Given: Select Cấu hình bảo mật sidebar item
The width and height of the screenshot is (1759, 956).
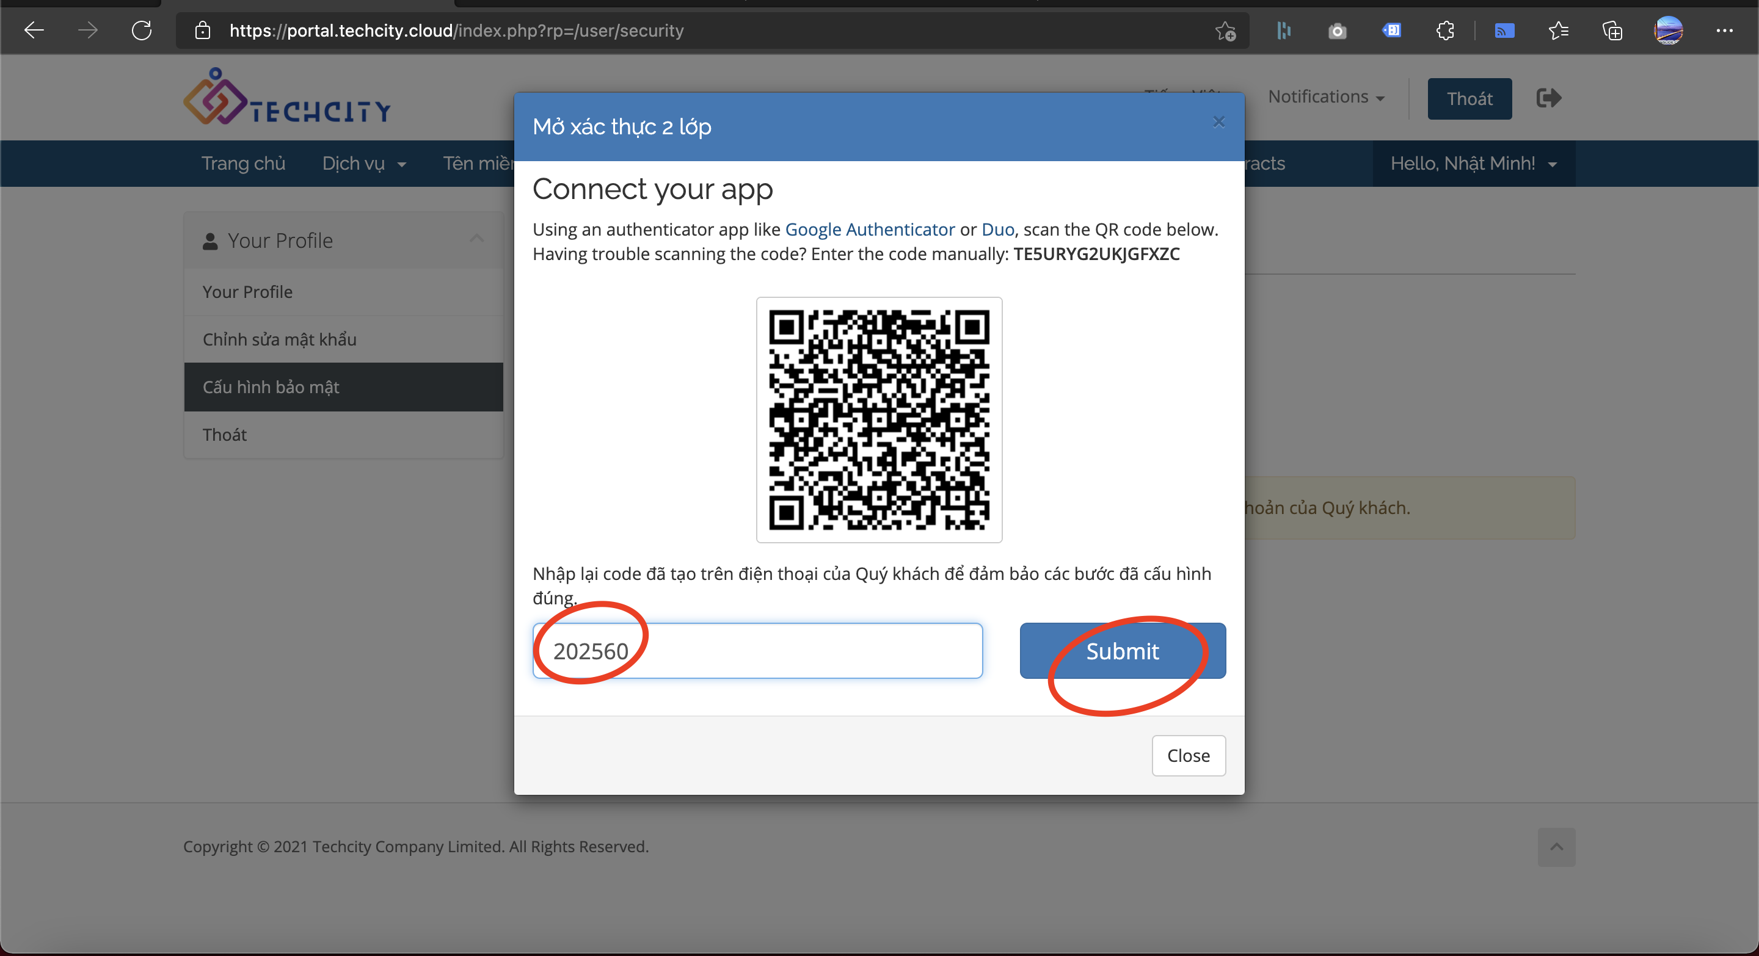Looking at the screenshot, I should [x=343, y=387].
